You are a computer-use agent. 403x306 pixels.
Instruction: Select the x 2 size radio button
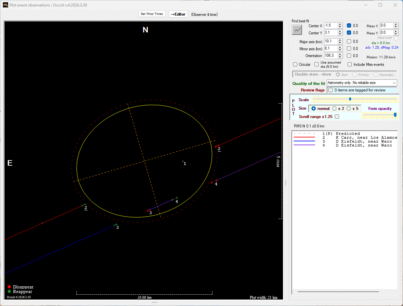point(335,109)
